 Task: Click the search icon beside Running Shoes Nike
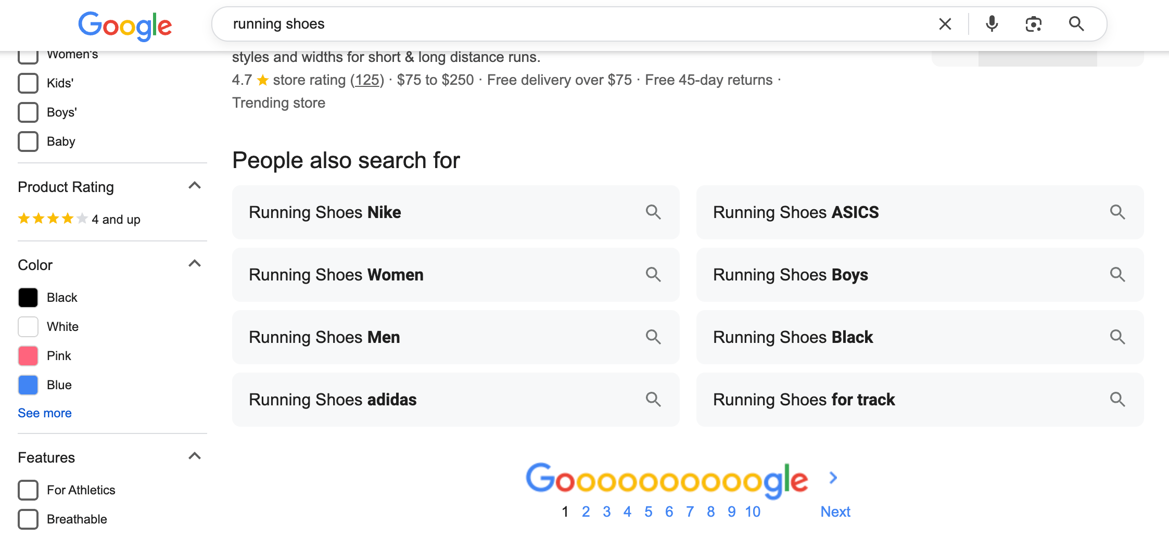[x=653, y=212]
